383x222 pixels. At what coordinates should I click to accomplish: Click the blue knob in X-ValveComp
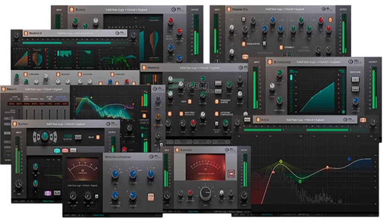tap(356, 100)
